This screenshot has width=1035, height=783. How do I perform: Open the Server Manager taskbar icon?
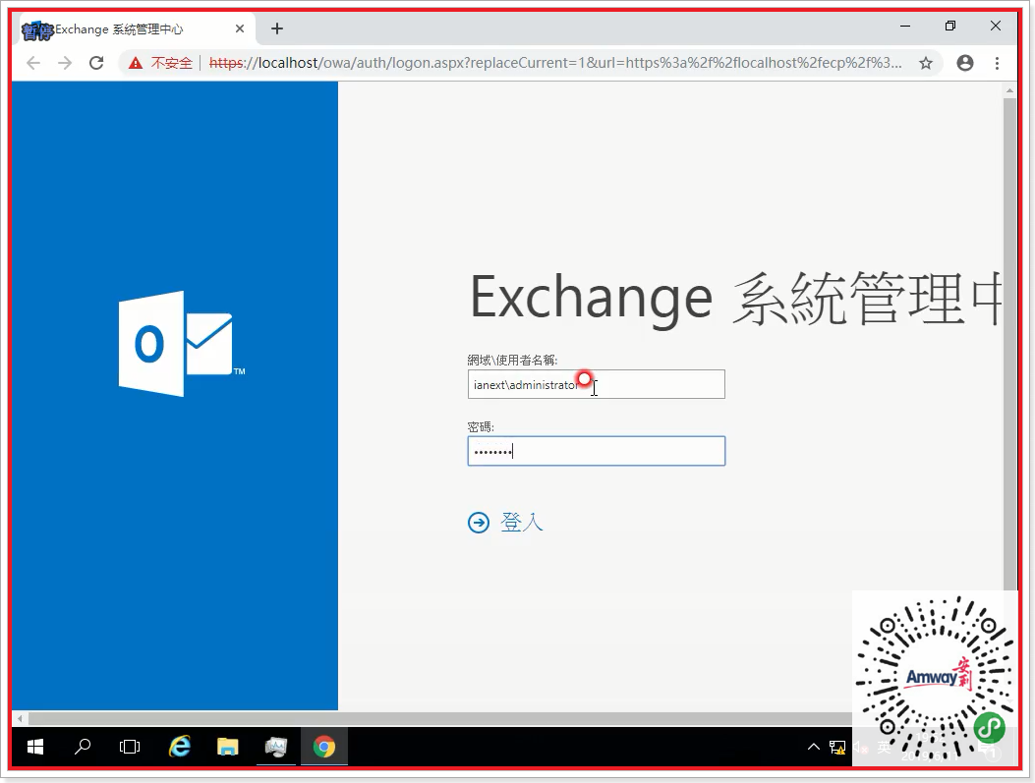[x=276, y=747]
